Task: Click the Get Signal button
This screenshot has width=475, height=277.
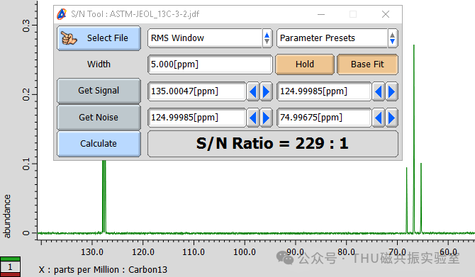Action: [x=99, y=91]
